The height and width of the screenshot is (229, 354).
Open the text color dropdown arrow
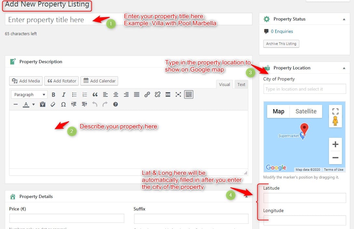(34, 105)
